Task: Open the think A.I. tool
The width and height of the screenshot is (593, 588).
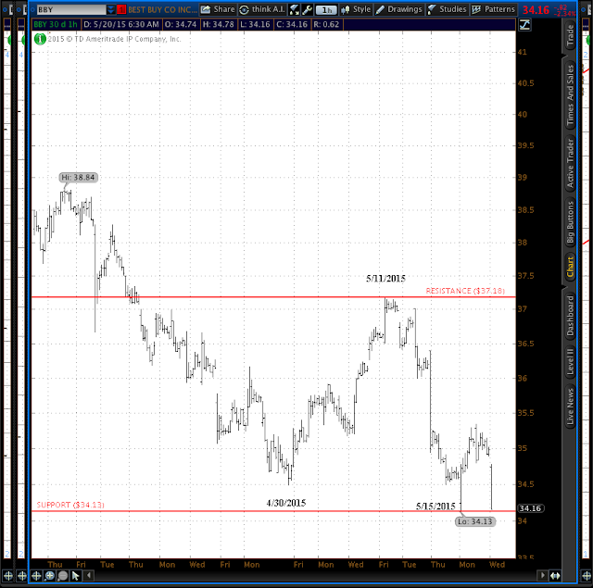Action: point(262,9)
